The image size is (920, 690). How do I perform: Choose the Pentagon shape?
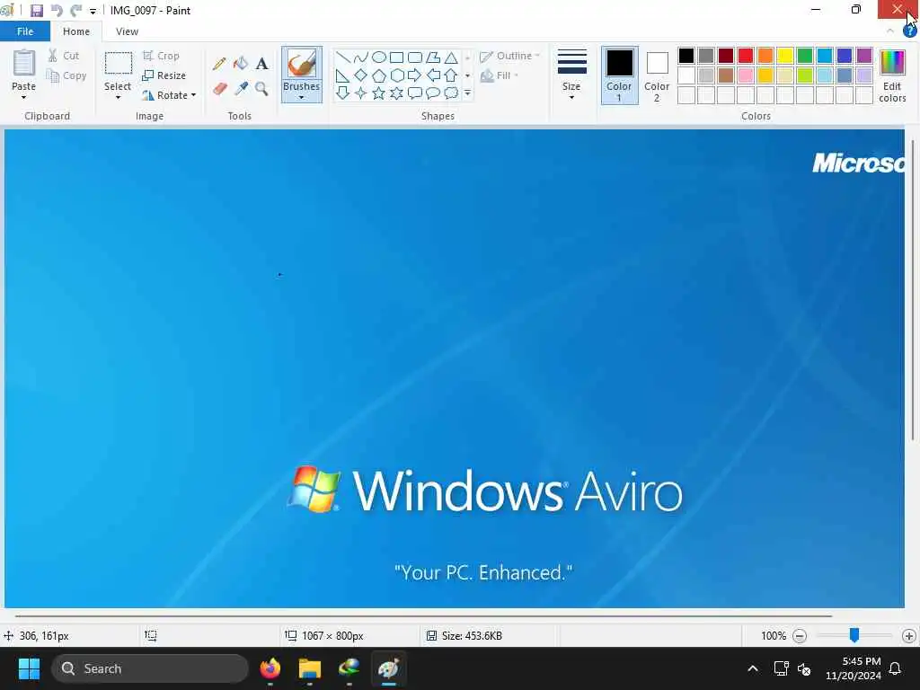[x=379, y=75]
